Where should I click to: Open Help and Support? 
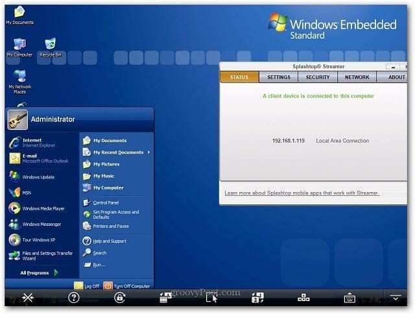[x=104, y=241]
